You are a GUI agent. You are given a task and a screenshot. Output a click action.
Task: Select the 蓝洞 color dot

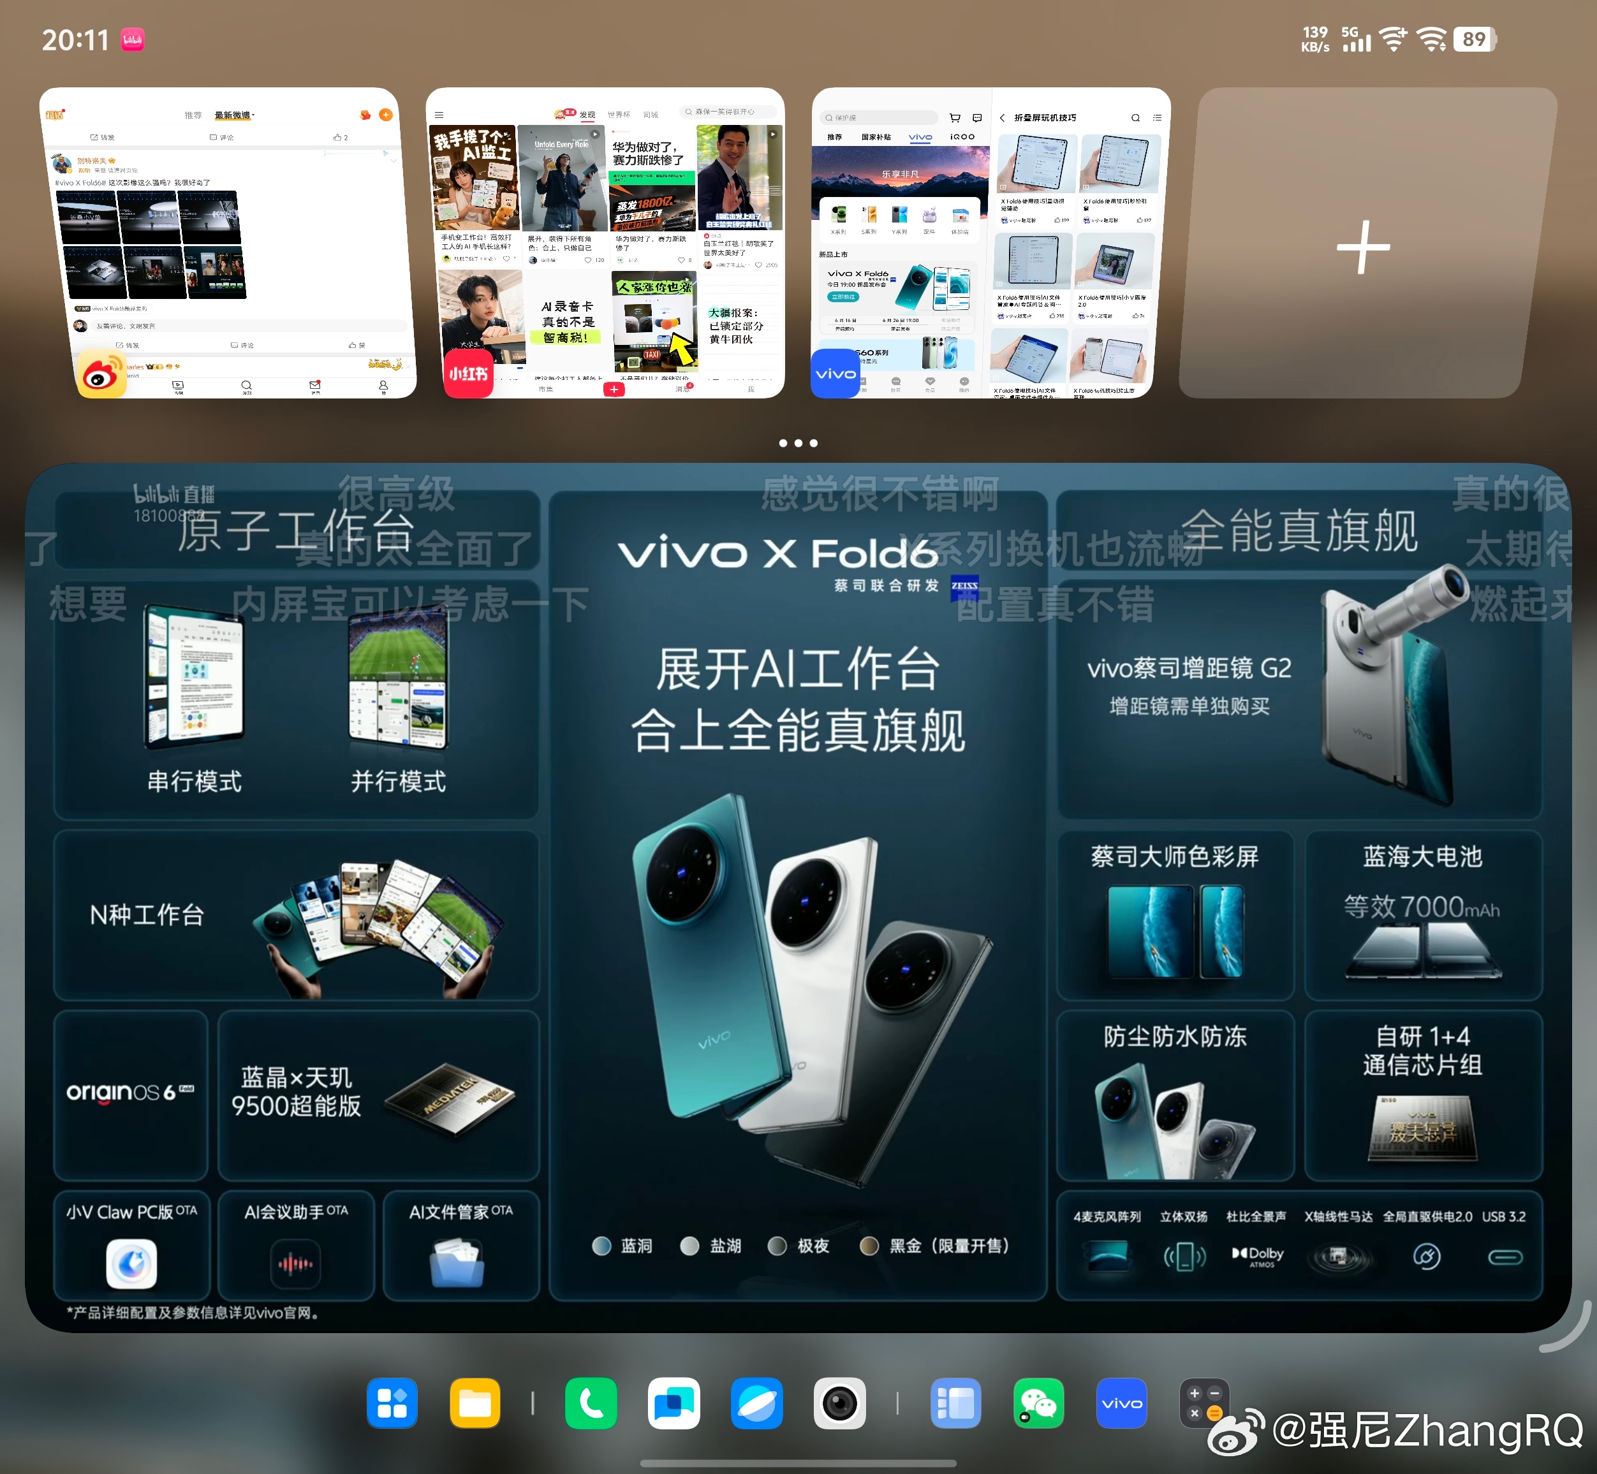602,1246
